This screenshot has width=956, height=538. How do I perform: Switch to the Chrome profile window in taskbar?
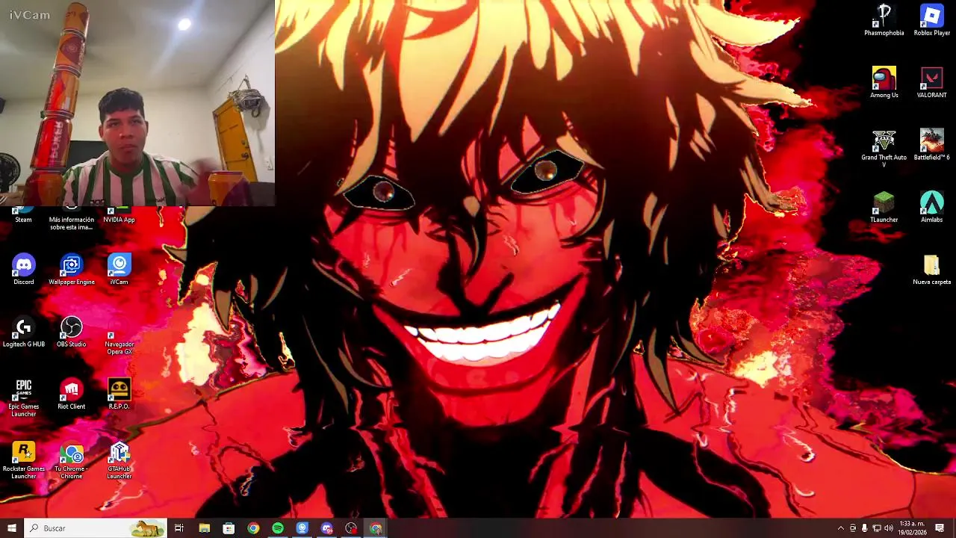376,528
